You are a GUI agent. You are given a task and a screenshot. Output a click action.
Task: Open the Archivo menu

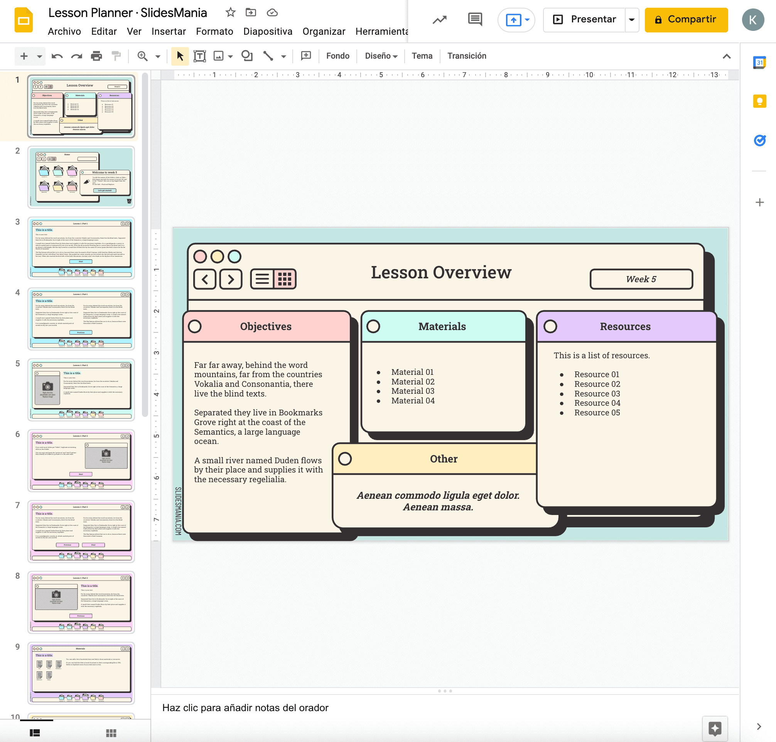coord(64,32)
